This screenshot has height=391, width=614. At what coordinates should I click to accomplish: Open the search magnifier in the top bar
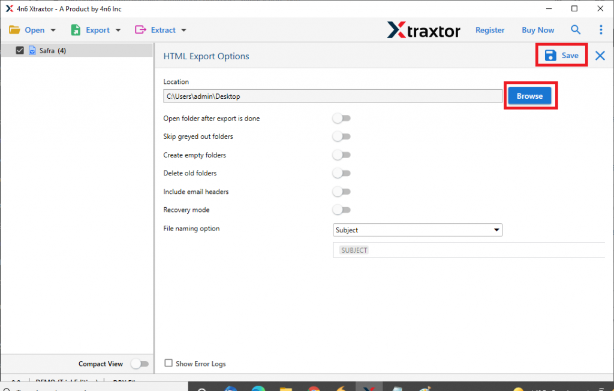coord(575,29)
